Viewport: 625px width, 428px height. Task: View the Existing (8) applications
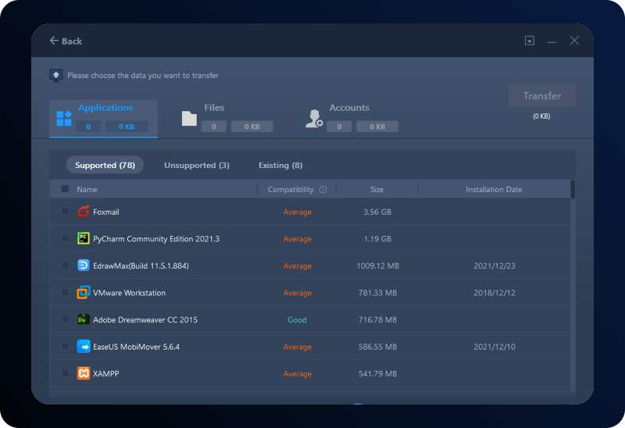tap(280, 166)
